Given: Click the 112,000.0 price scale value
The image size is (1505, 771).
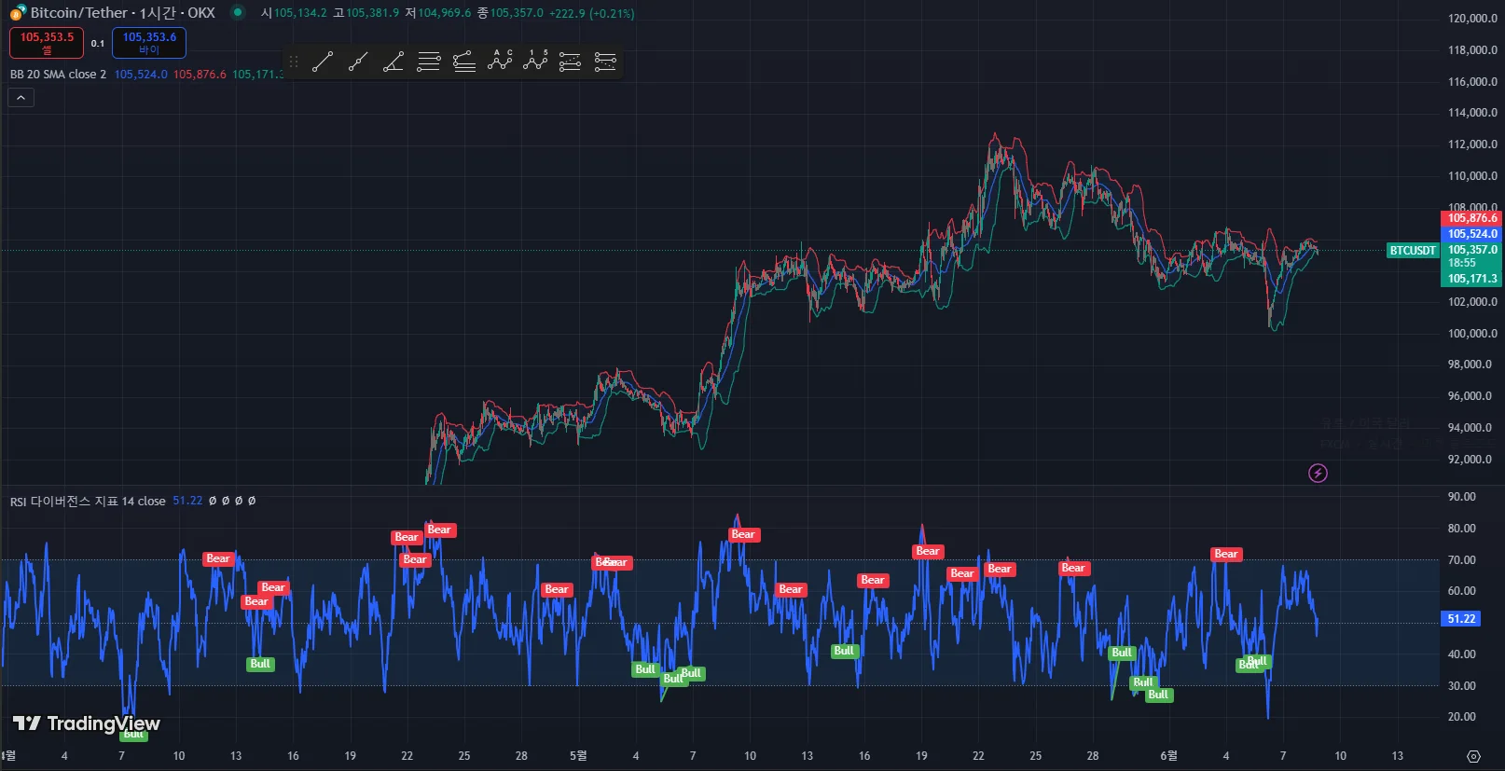Looking at the screenshot, I should (1472, 145).
